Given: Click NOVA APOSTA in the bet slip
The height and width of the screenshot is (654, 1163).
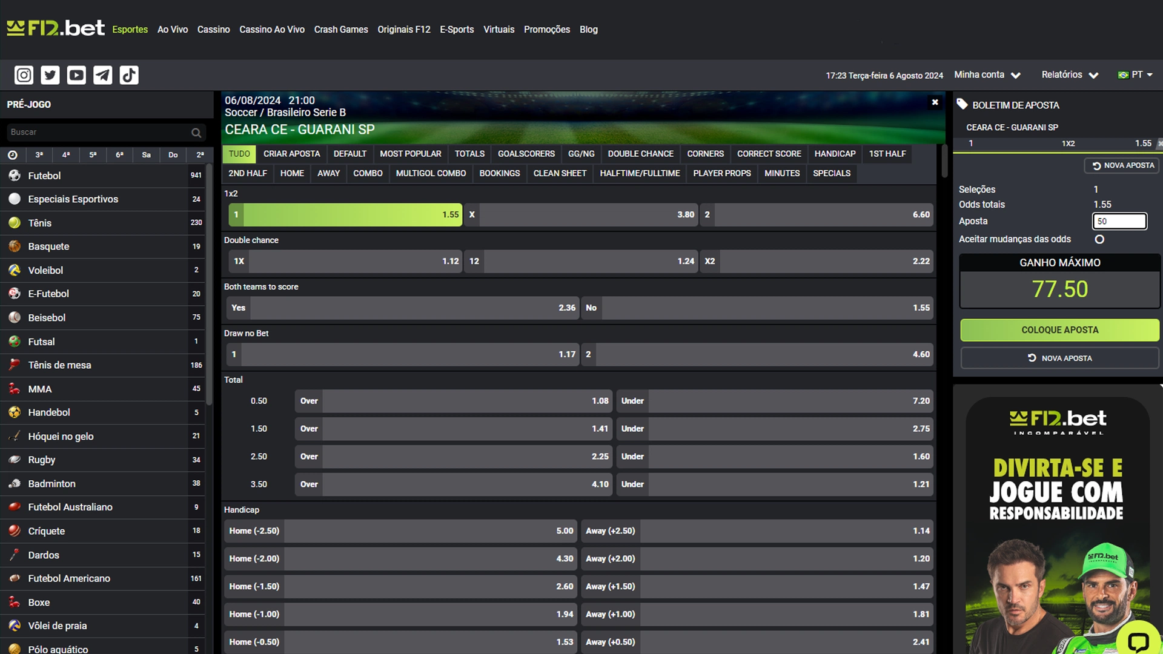Looking at the screenshot, I should [1059, 358].
